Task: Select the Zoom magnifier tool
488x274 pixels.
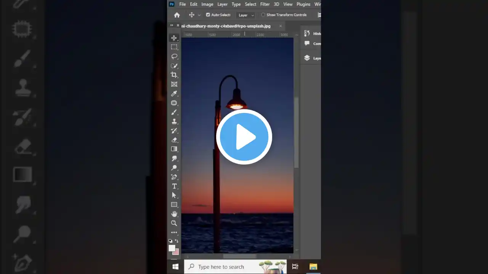Action: (x=174, y=223)
